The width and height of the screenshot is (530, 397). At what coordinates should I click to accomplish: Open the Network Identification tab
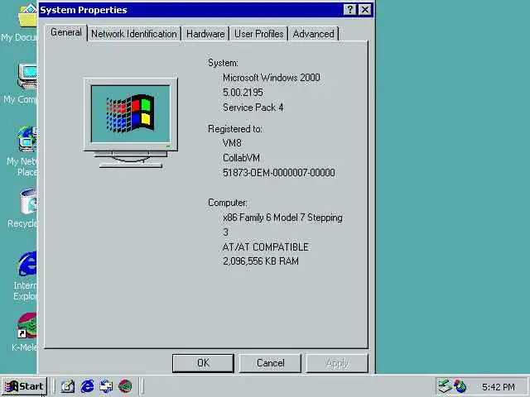point(134,34)
